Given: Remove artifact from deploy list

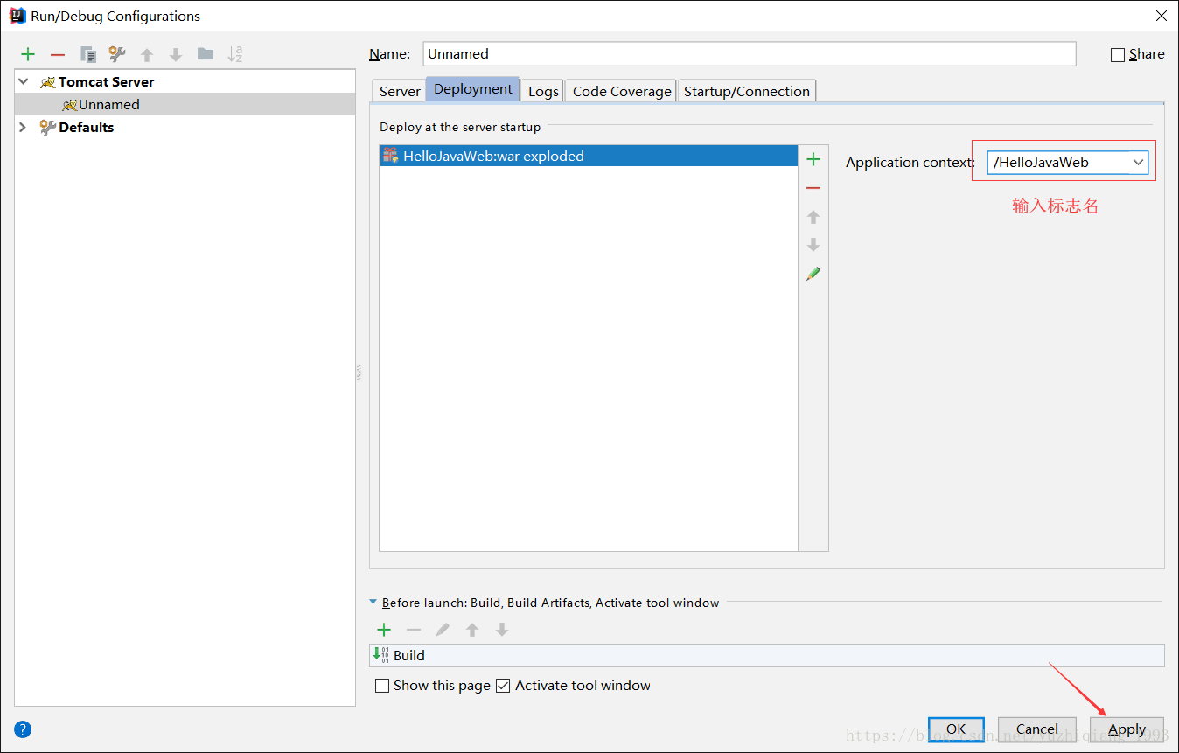Looking at the screenshot, I should pyautogui.click(x=813, y=188).
